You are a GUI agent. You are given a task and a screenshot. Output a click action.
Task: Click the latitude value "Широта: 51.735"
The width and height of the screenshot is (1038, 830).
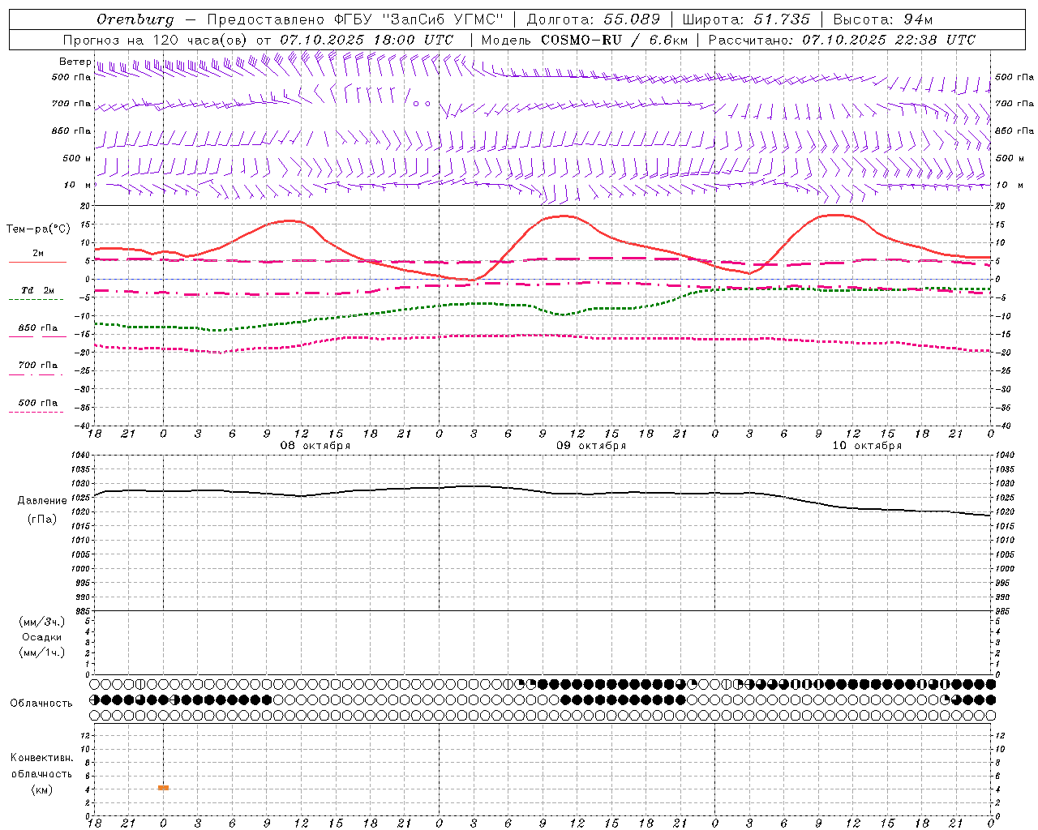[746, 19]
